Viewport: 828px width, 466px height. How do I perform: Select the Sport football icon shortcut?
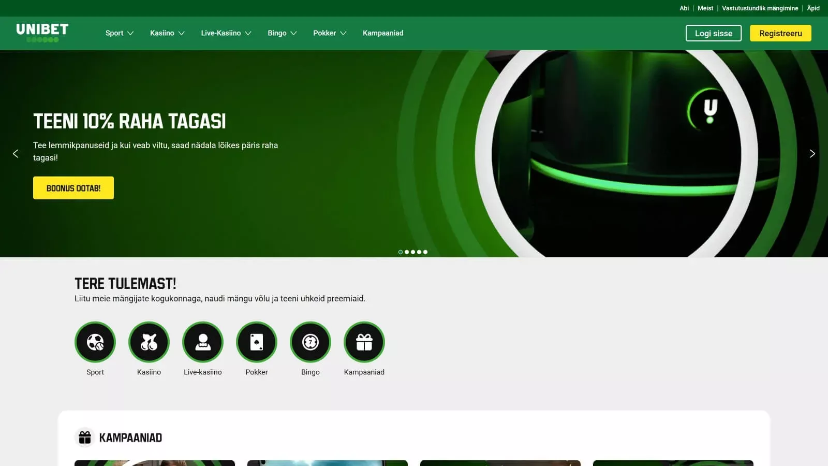(95, 342)
